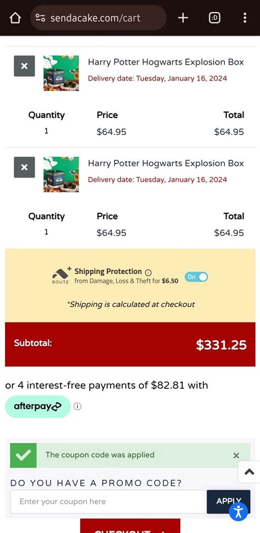Open a new tab with plus icon
Image resolution: width=260 pixels, height=533 pixels.
pos(183,18)
